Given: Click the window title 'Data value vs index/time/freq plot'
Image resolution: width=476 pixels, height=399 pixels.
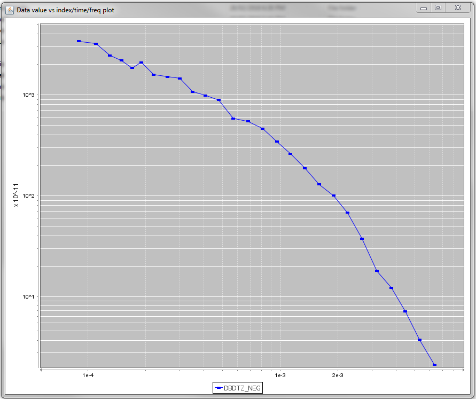Looking at the screenshot, I should (65, 10).
